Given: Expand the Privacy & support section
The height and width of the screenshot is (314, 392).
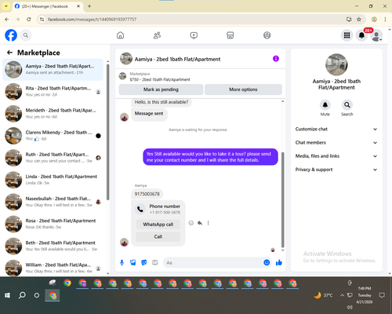Looking at the screenshot, I should tap(336, 170).
